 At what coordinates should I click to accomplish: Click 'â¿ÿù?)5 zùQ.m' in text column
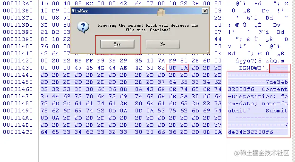(259, 61)
